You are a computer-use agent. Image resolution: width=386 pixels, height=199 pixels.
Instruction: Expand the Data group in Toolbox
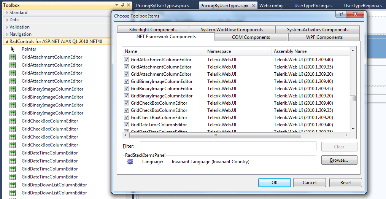pos(7,20)
